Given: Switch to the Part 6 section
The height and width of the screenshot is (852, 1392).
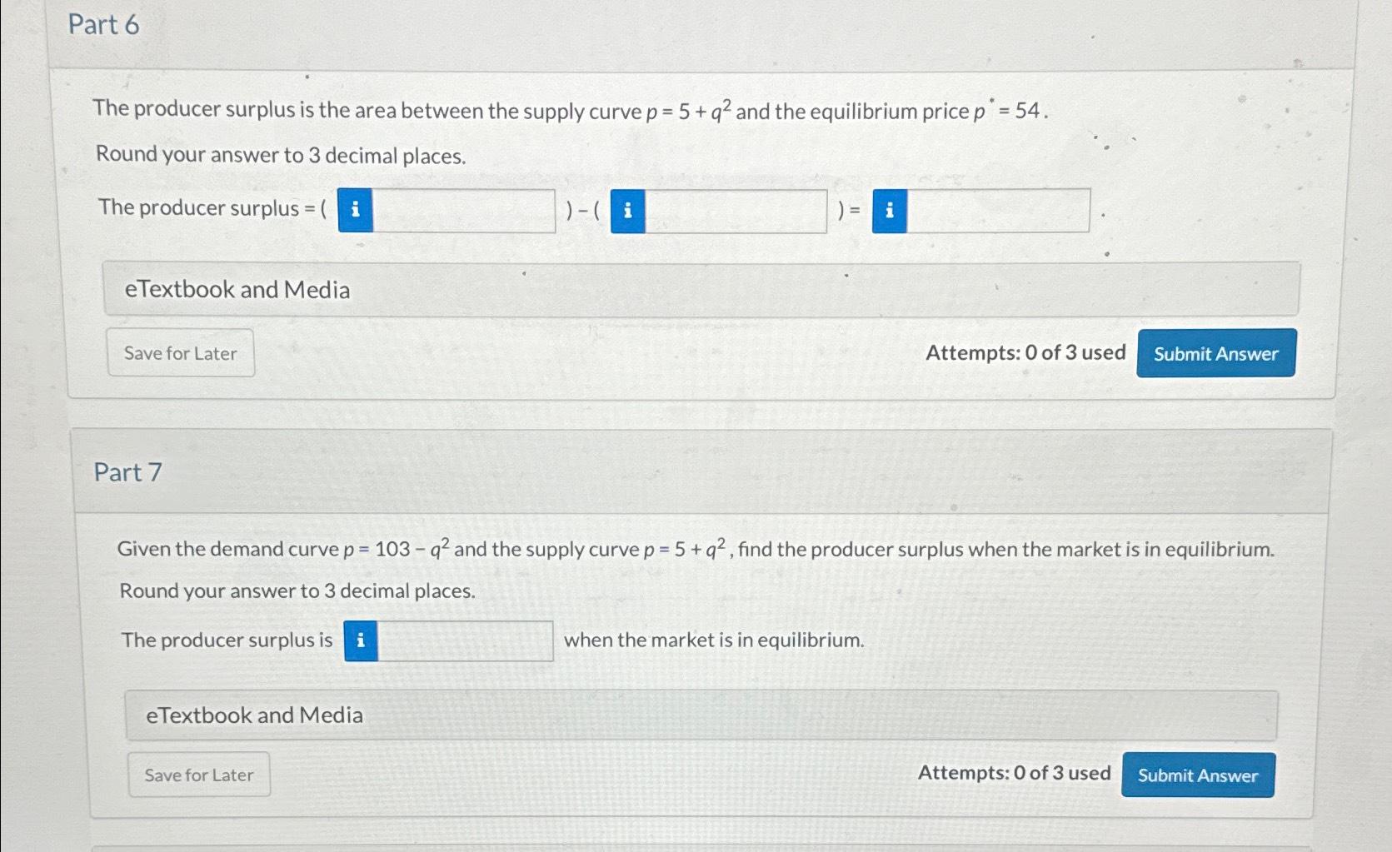Looking at the screenshot, I should pyautogui.click(x=102, y=26).
